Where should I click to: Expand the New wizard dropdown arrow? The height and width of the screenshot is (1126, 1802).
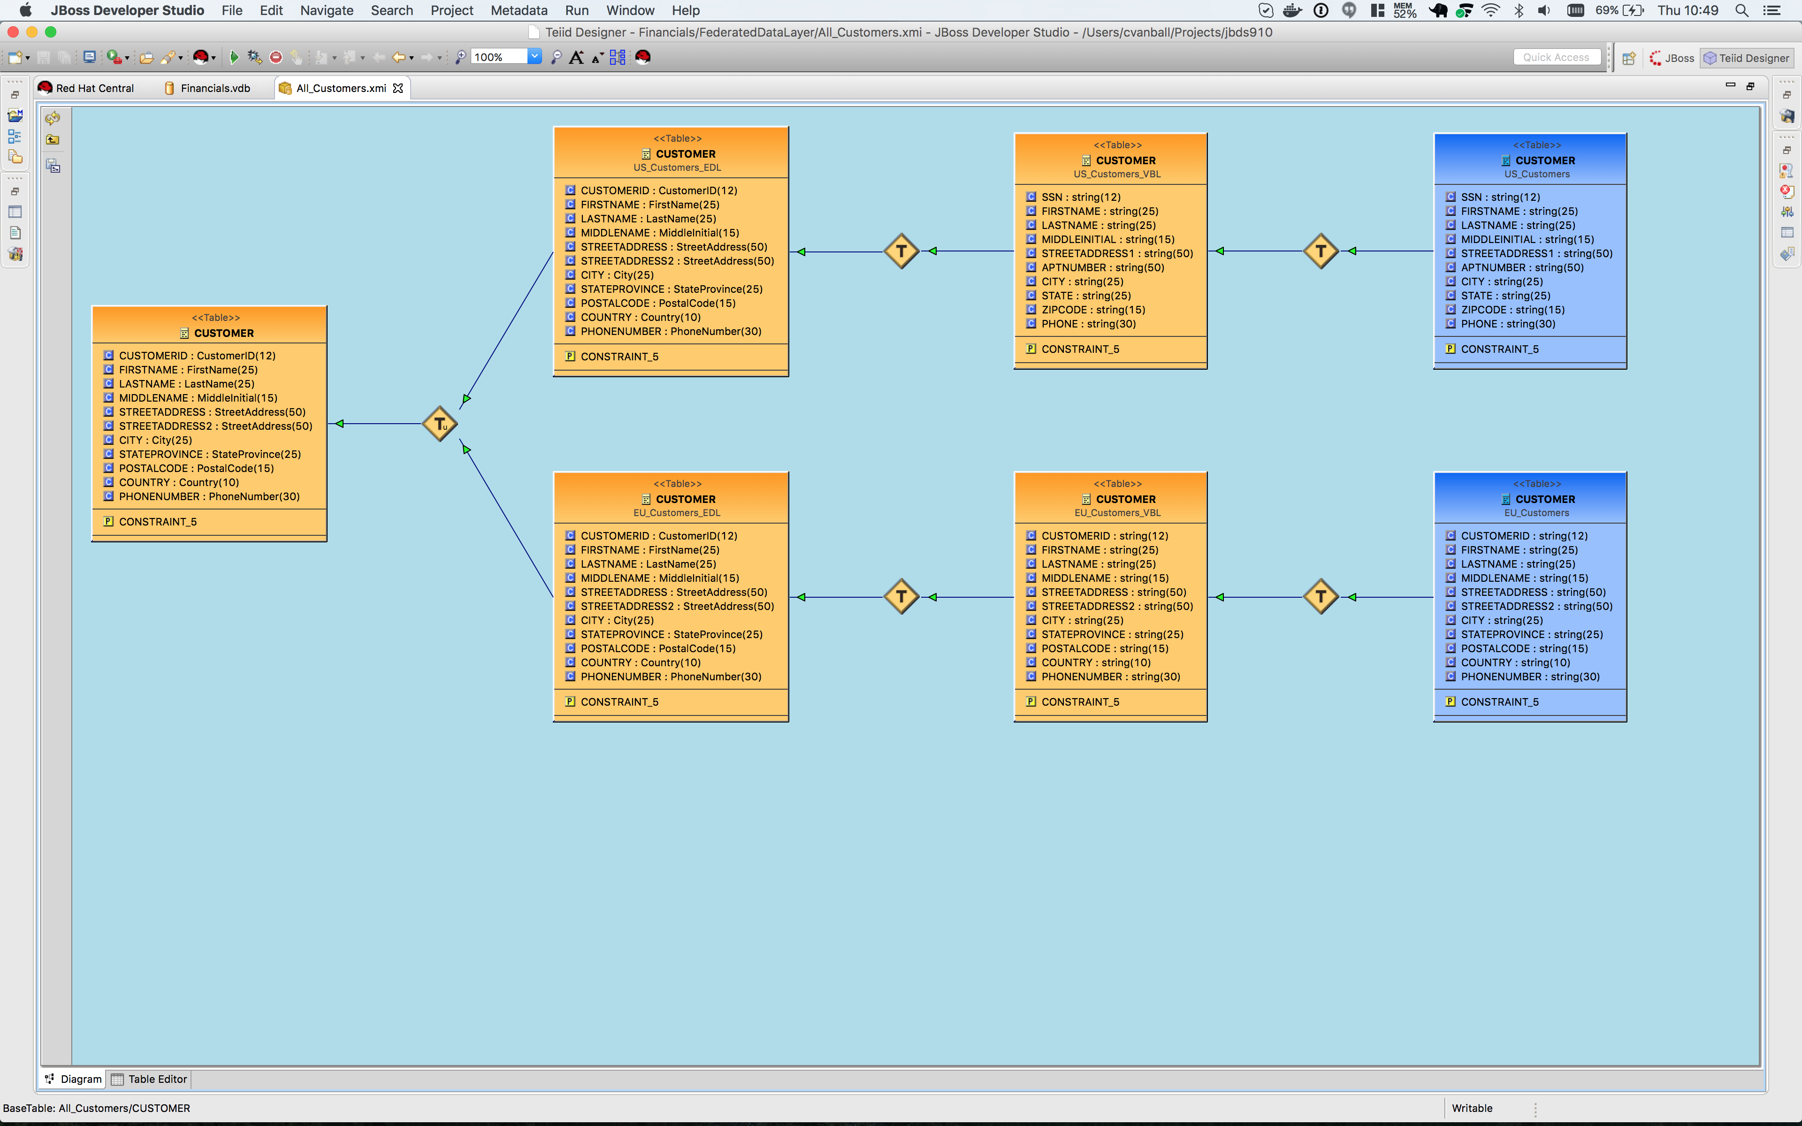[28, 57]
